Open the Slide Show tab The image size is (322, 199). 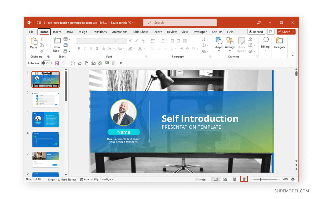pyautogui.click(x=140, y=32)
